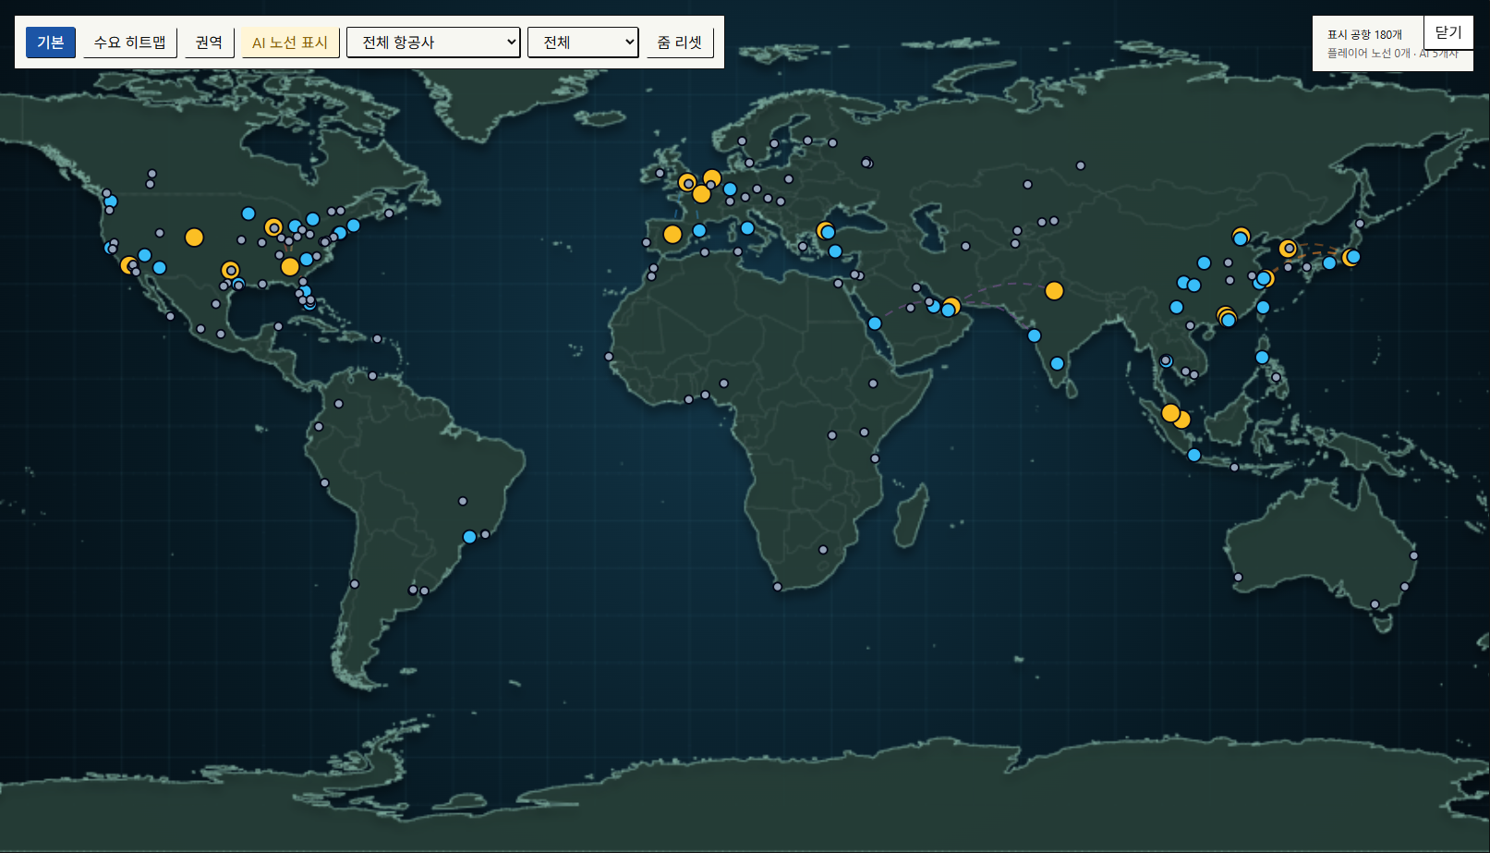Click the yellow ringed marker in Korea
Viewport: 1490px width, 853px height.
[x=1288, y=248]
